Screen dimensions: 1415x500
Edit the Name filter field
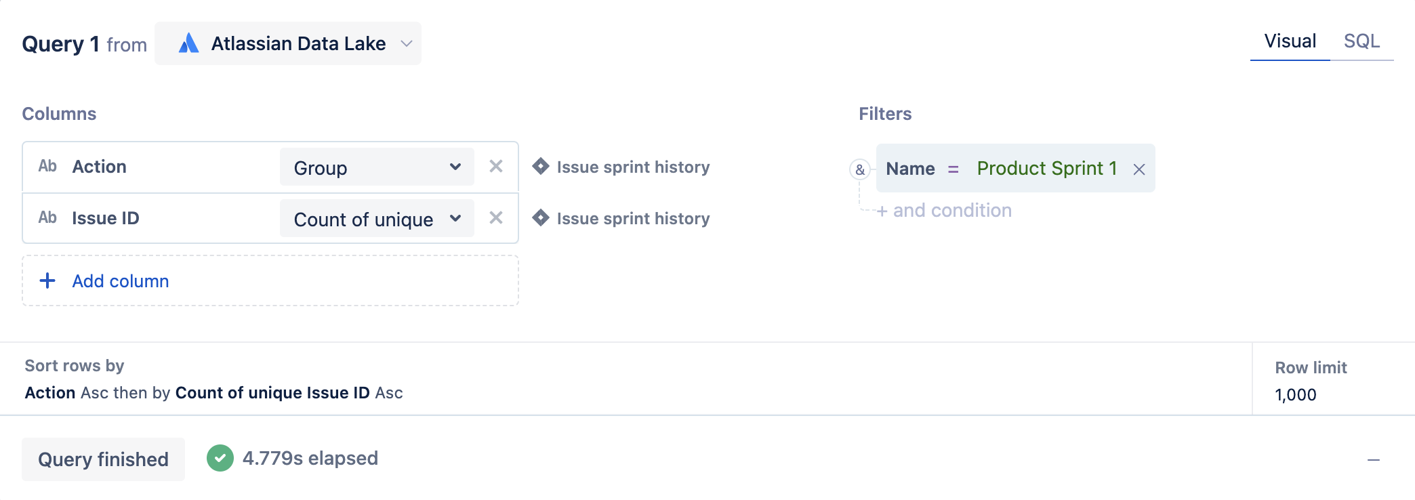(910, 169)
